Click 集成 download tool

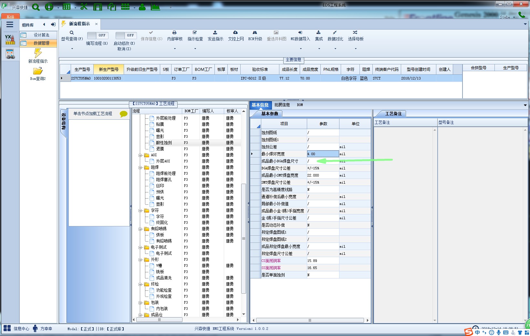click(x=319, y=36)
